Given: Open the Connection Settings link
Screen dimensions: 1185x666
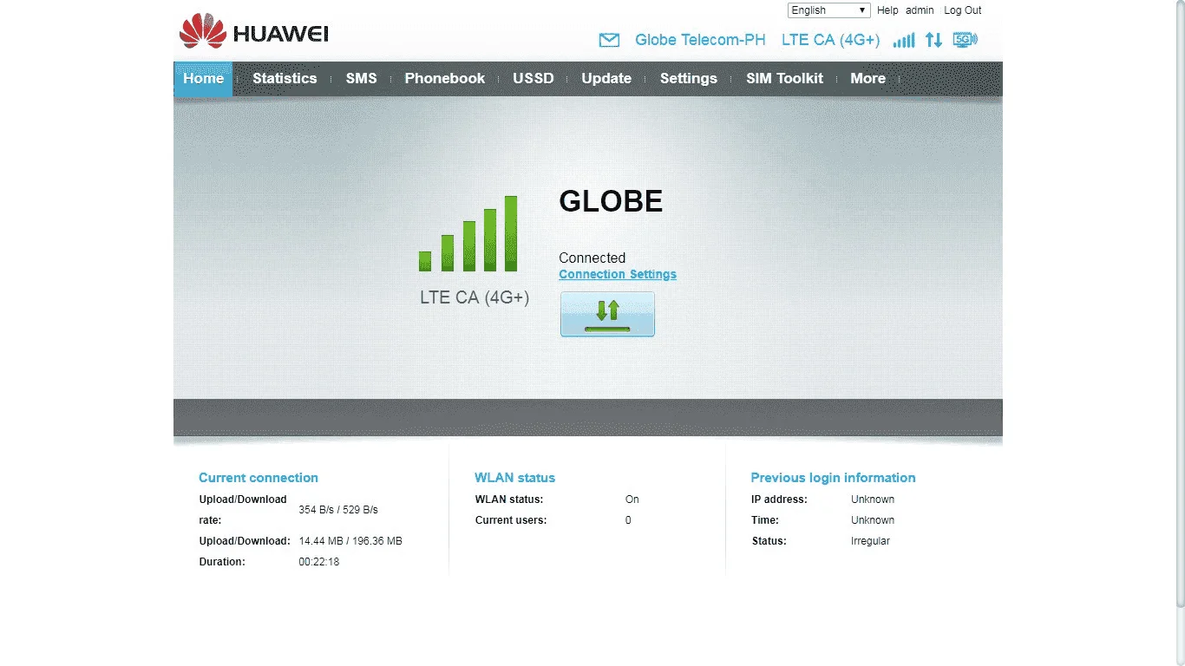Looking at the screenshot, I should [618, 274].
